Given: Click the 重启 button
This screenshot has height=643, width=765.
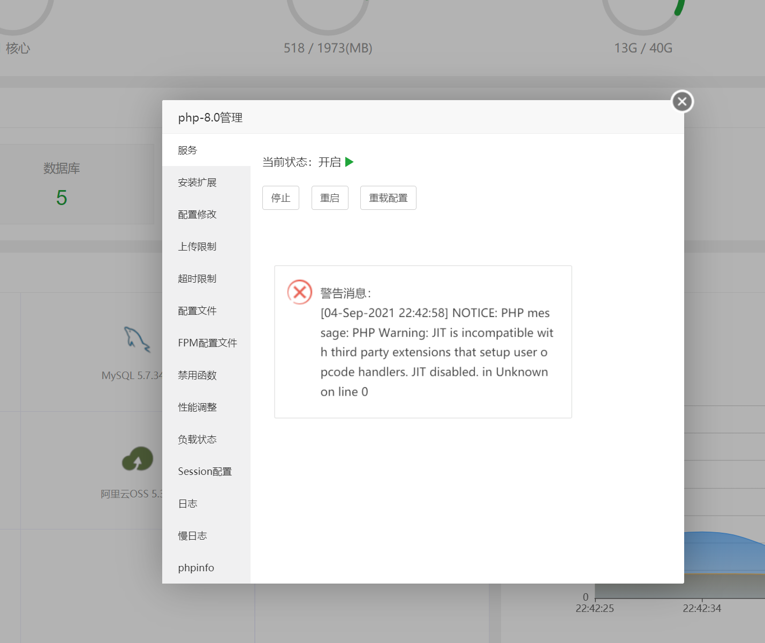Looking at the screenshot, I should pos(330,198).
